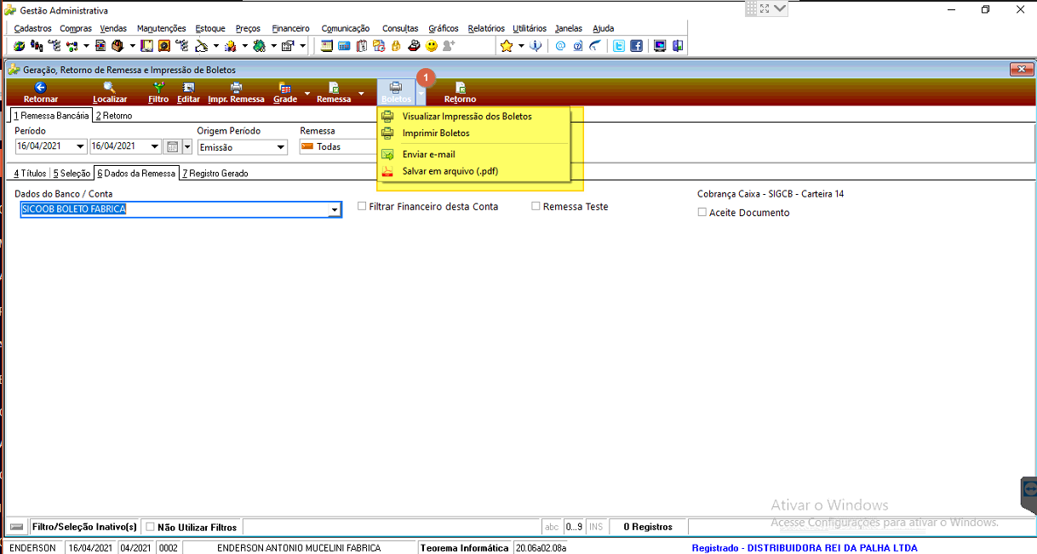Click the Remessa Todas field
This screenshot has height=554, width=1037.
337,146
